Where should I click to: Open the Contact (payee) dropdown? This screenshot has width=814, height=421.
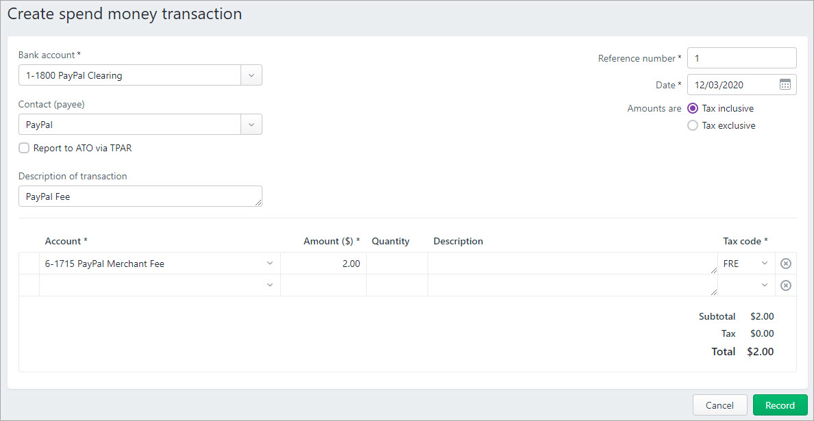(x=251, y=125)
